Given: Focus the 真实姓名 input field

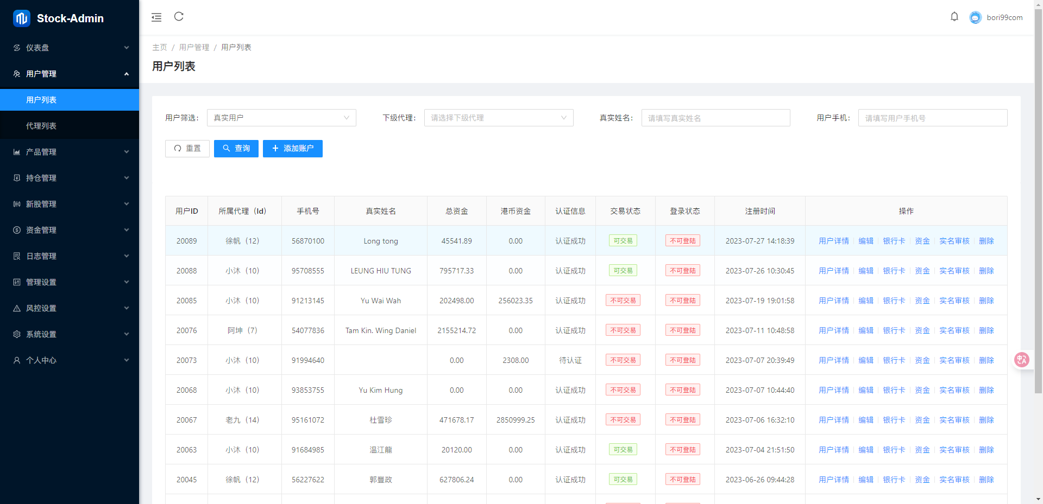Looking at the screenshot, I should pyautogui.click(x=716, y=118).
